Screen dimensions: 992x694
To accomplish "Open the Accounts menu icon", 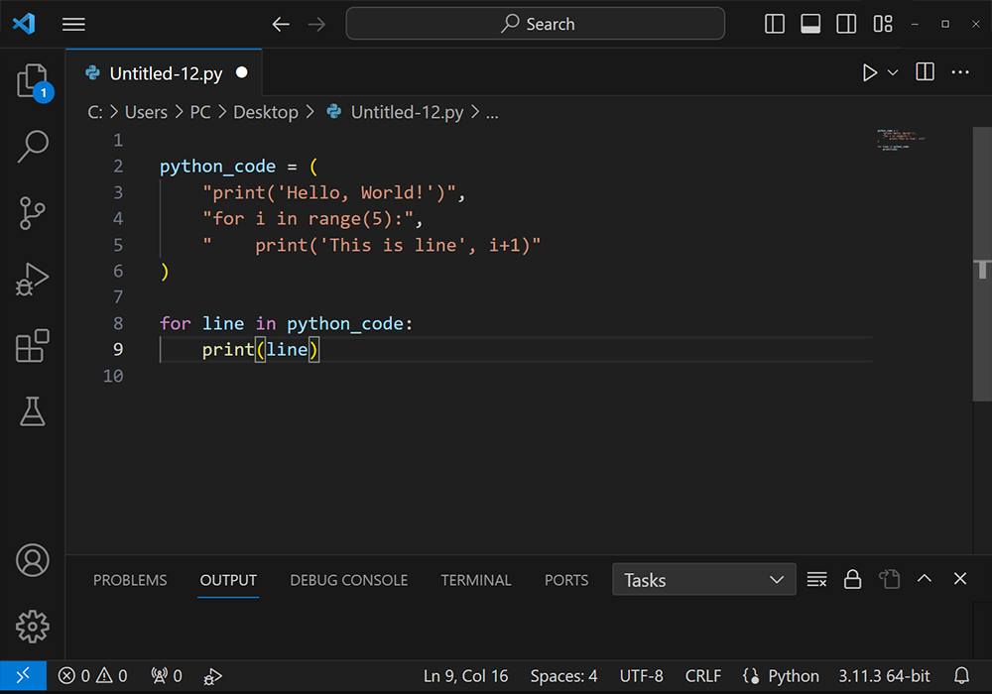I will click(x=33, y=560).
